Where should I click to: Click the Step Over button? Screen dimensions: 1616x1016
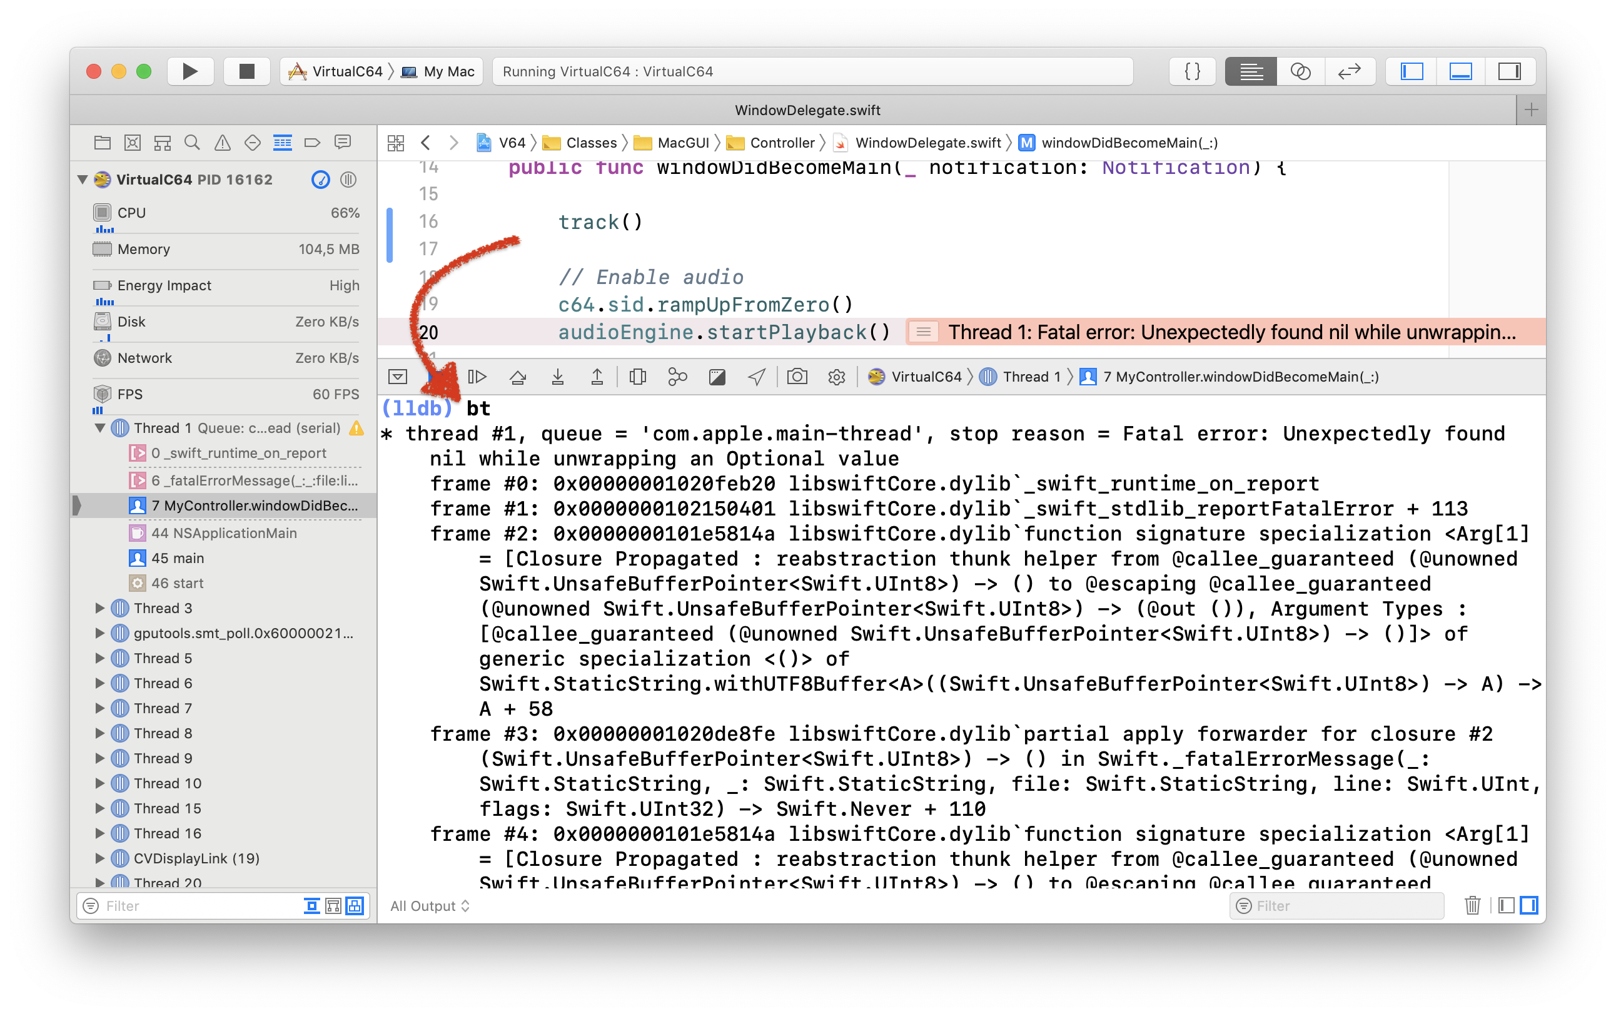point(517,377)
